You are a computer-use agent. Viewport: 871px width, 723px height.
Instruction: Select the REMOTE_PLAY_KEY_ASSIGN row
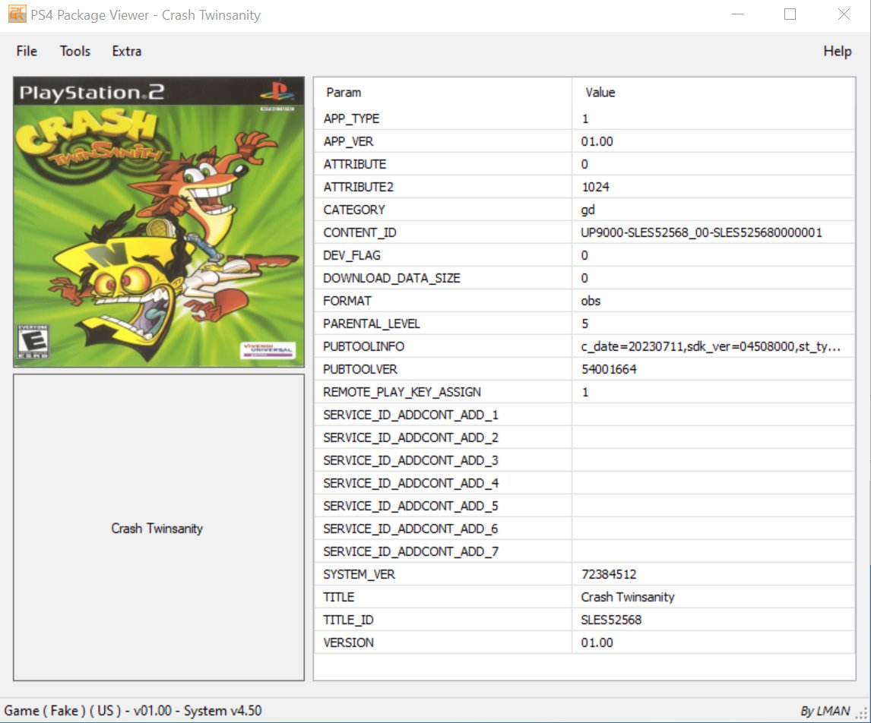(401, 392)
